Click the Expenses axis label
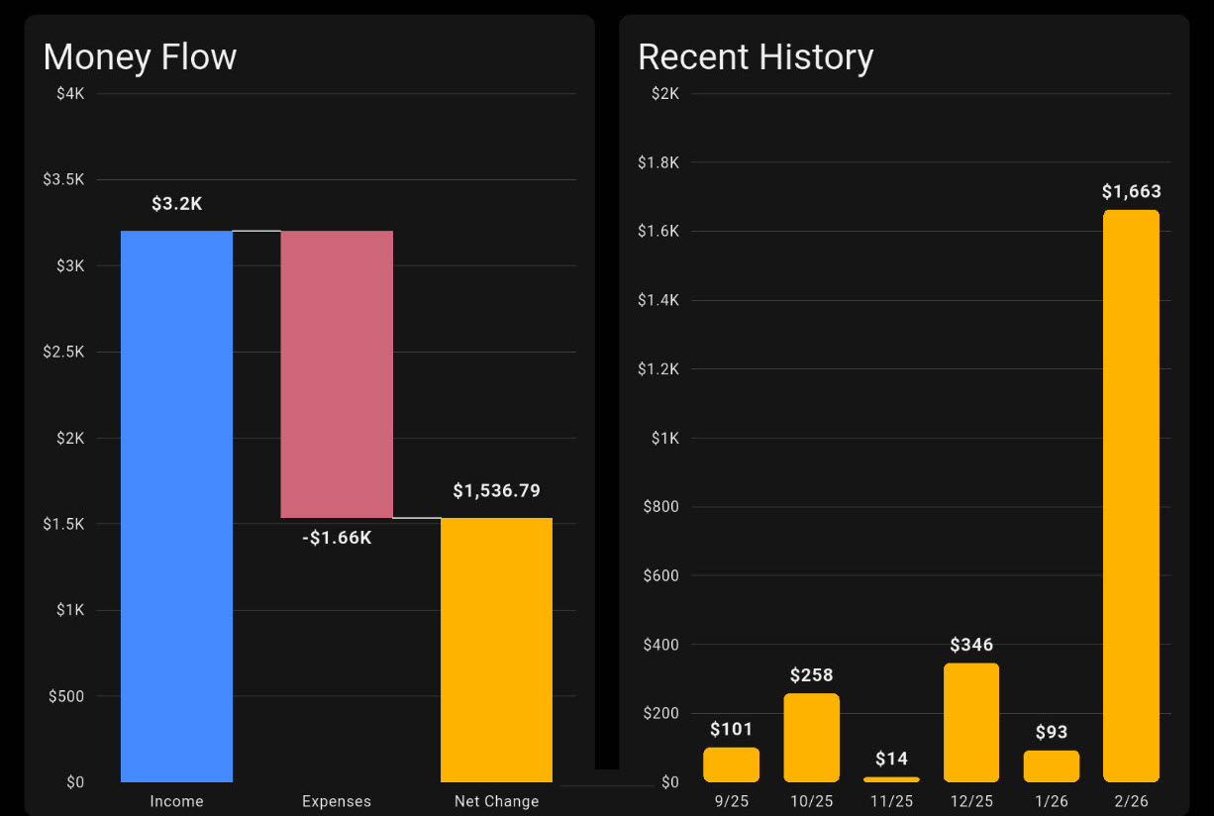1214x816 pixels. pyautogui.click(x=336, y=801)
